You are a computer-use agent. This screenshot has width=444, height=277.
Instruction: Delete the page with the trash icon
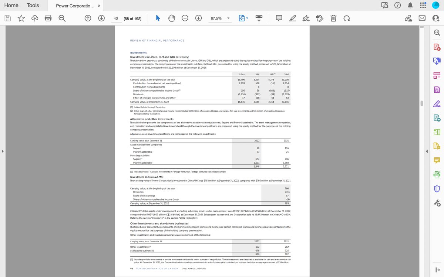(x=333, y=18)
